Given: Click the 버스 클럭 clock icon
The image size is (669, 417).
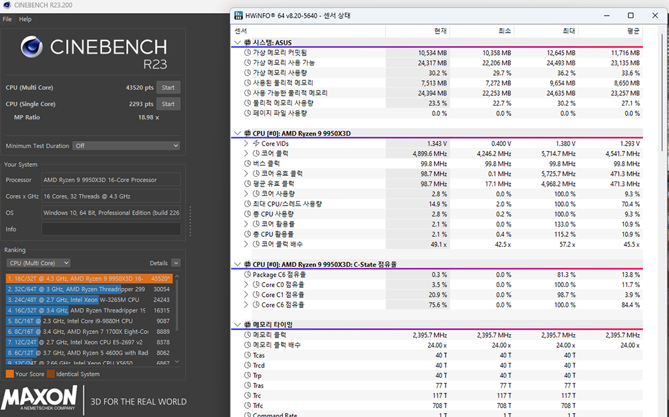Looking at the screenshot, I should click(248, 164).
